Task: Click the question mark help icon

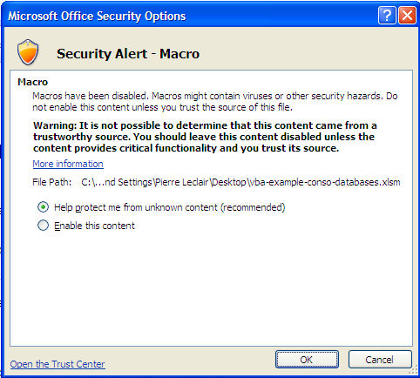Action: pyautogui.click(x=387, y=16)
